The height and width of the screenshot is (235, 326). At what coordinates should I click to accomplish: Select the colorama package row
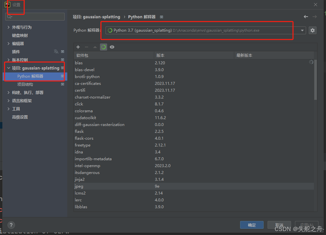[x=194, y=111]
